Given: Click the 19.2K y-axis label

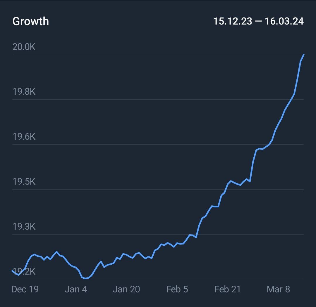Looking at the screenshot, I should click(x=24, y=271).
